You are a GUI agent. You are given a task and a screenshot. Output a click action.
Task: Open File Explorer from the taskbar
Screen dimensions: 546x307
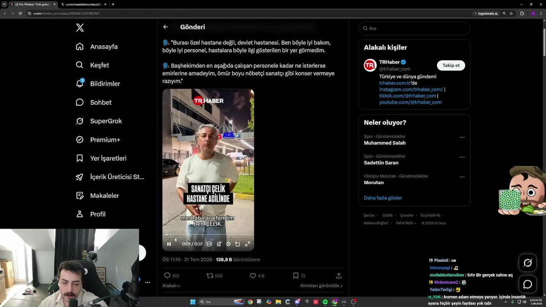click(278, 302)
